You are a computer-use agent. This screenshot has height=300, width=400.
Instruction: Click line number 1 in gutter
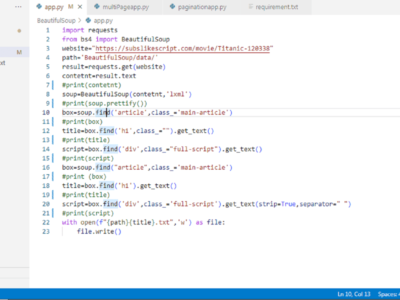[48, 30]
